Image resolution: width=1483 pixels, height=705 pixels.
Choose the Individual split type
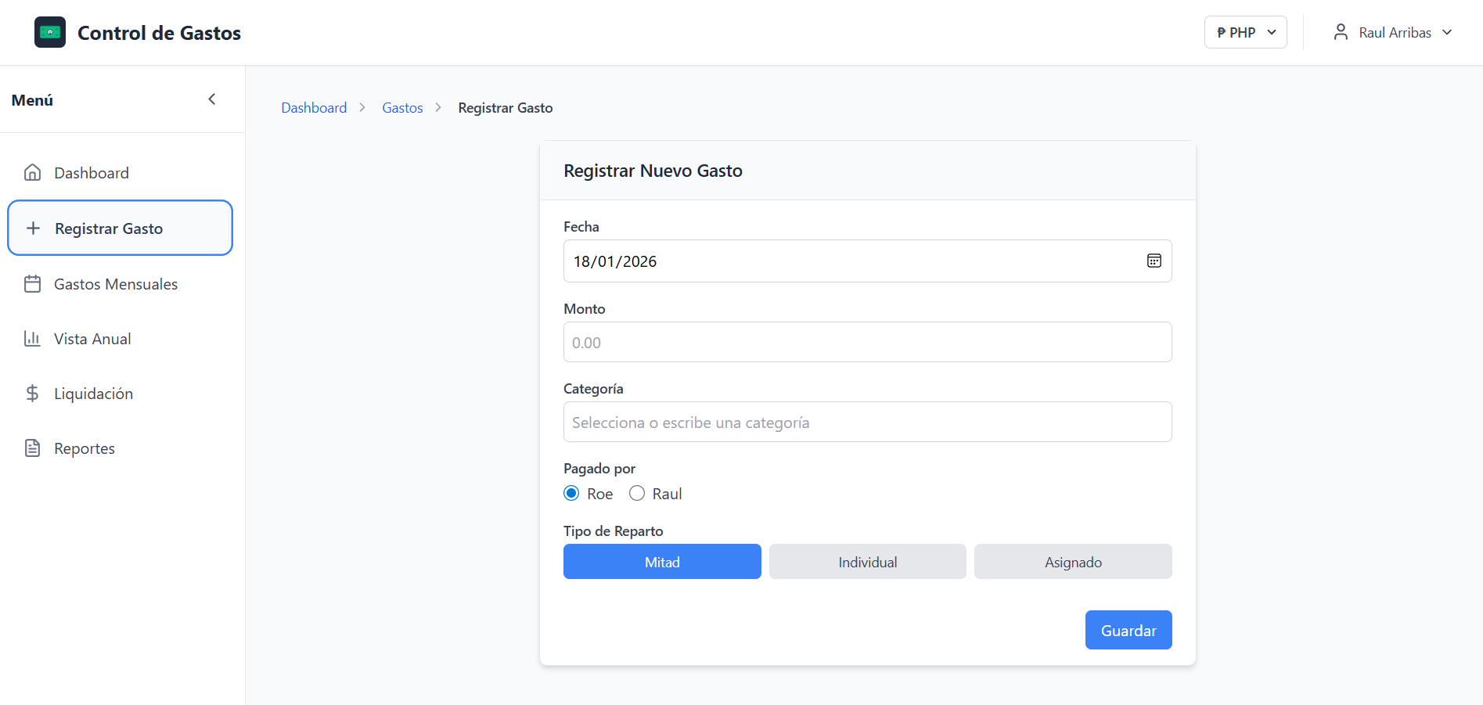pyautogui.click(x=867, y=562)
